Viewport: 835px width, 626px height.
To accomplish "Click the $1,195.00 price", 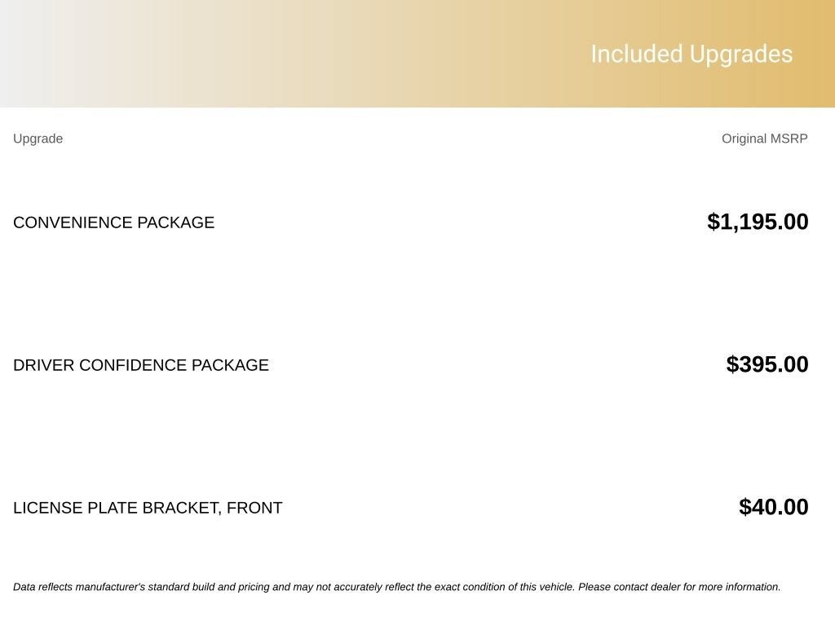I will point(758,222).
